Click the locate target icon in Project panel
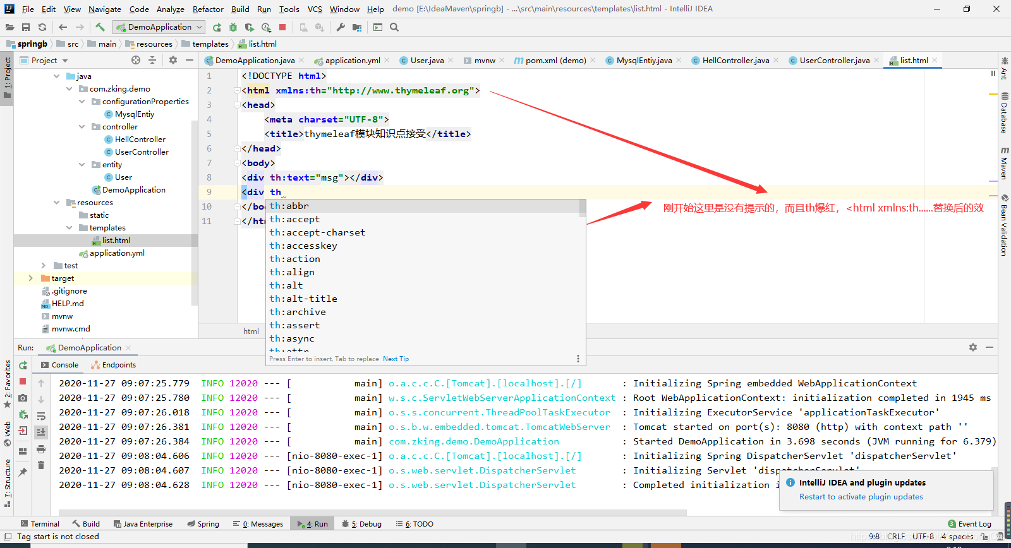Screen dimensions: 1011x548 click(136, 60)
